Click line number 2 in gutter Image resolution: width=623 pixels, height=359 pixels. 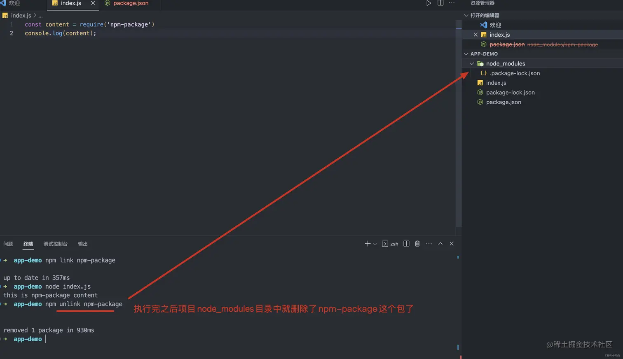pyautogui.click(x=12, y=33)
